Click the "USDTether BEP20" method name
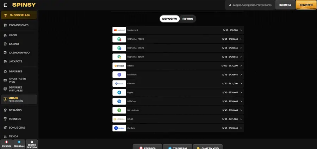 [x=136, y=57]
